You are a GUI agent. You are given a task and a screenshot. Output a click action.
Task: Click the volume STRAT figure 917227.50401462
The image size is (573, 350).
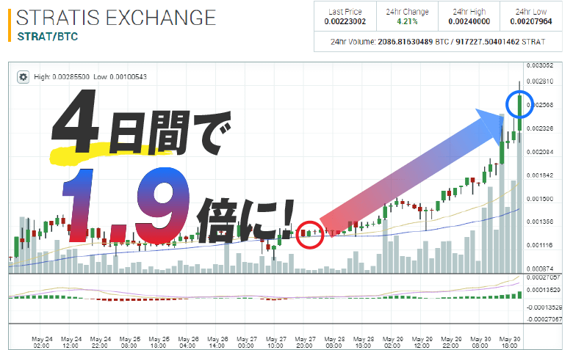coord(488,42)
